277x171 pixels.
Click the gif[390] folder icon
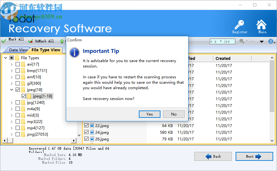23,83
